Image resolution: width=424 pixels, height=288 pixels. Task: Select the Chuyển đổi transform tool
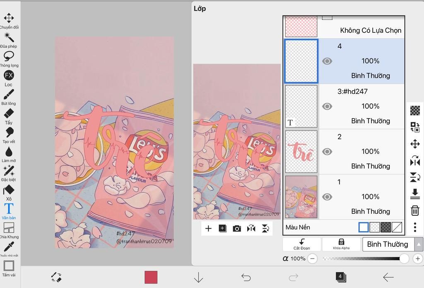tap(9, 21)
